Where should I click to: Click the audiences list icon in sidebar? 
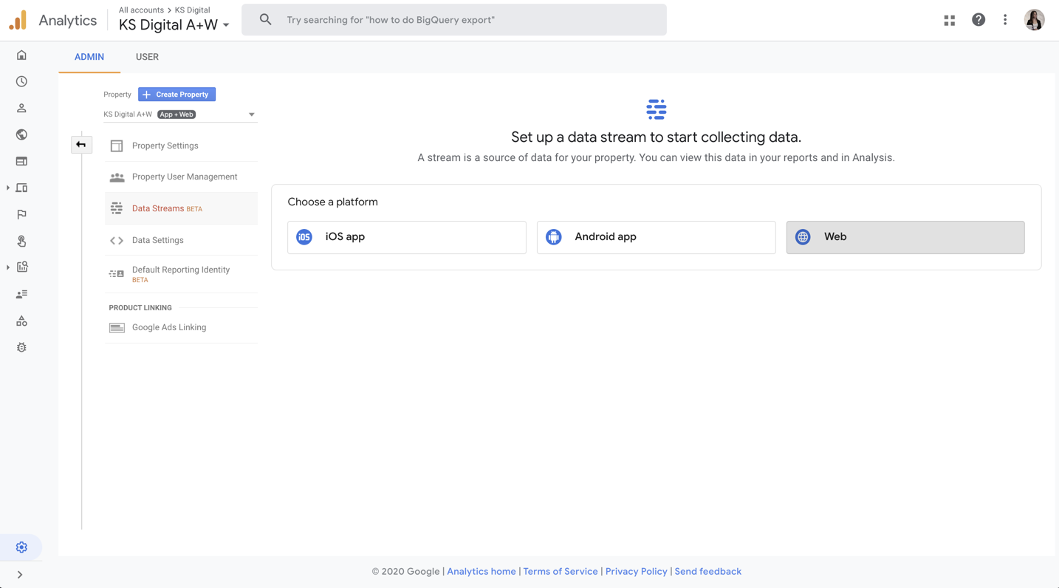21,294
